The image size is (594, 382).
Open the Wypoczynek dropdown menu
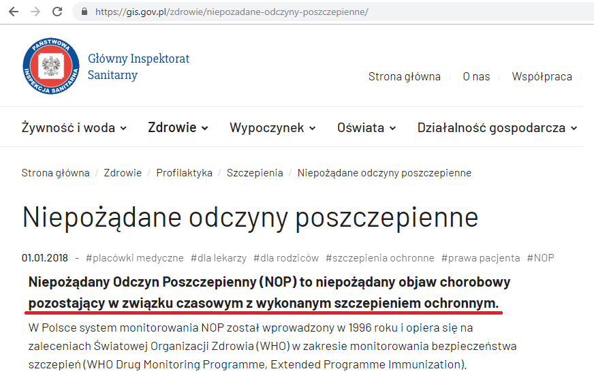click(272, 127)
